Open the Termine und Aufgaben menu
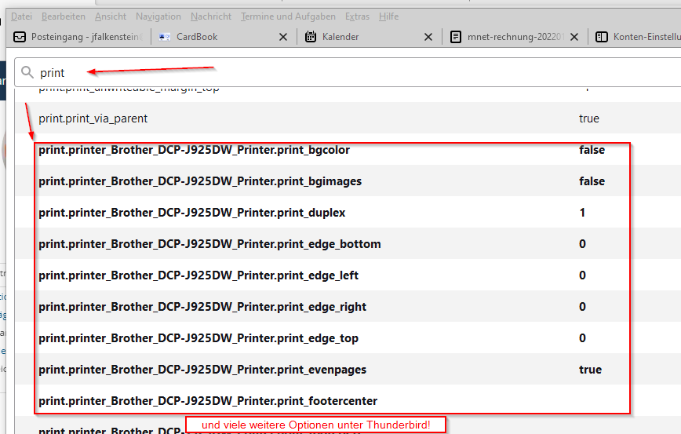The width and height of the screenshot is (681, 434). click(x=288, y=16)
